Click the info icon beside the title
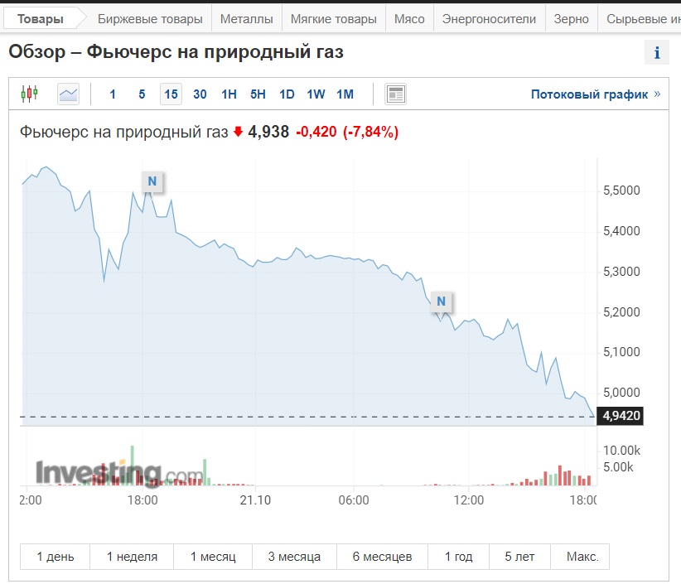This screenshot has width=681, height=584. [x=657, y=53]
